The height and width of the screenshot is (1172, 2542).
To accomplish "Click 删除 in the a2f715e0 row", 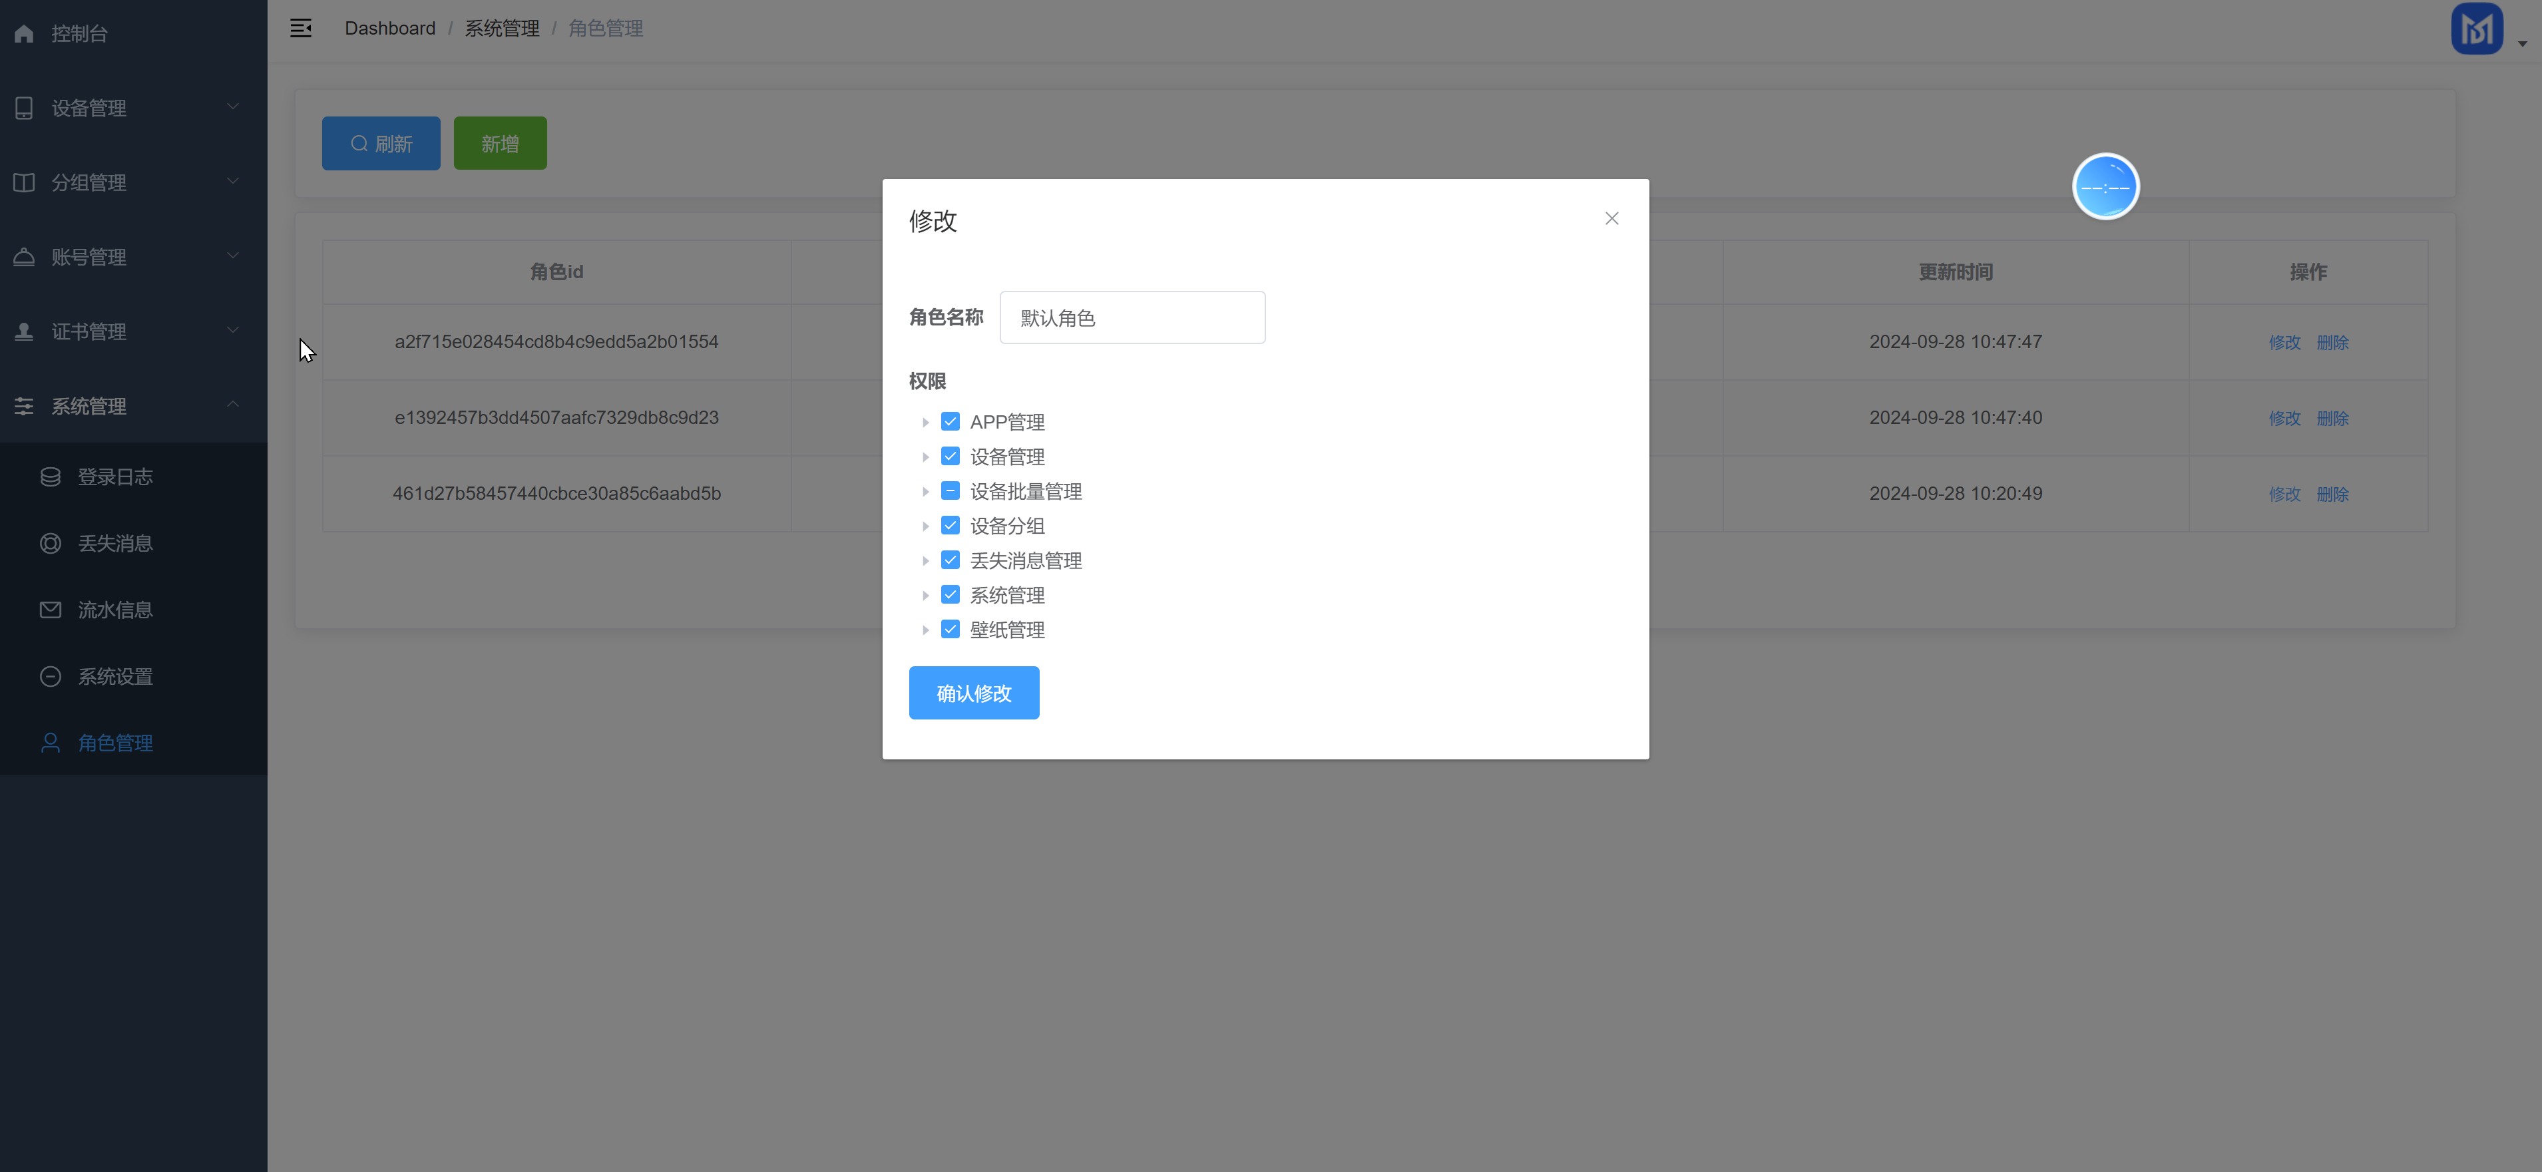I will [x=2333, y=342].
